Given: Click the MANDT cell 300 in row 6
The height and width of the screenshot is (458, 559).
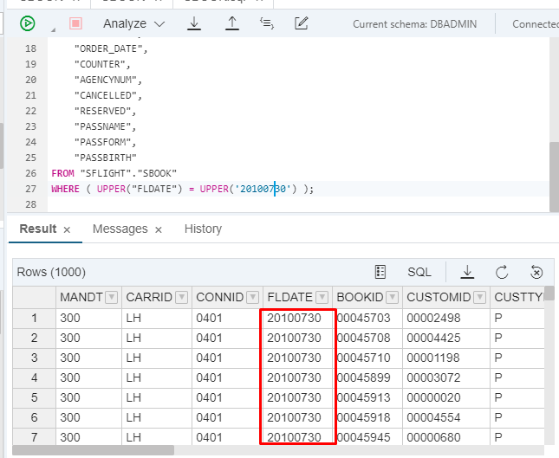Looking at the screenshot, I should (x=88, y=418).
